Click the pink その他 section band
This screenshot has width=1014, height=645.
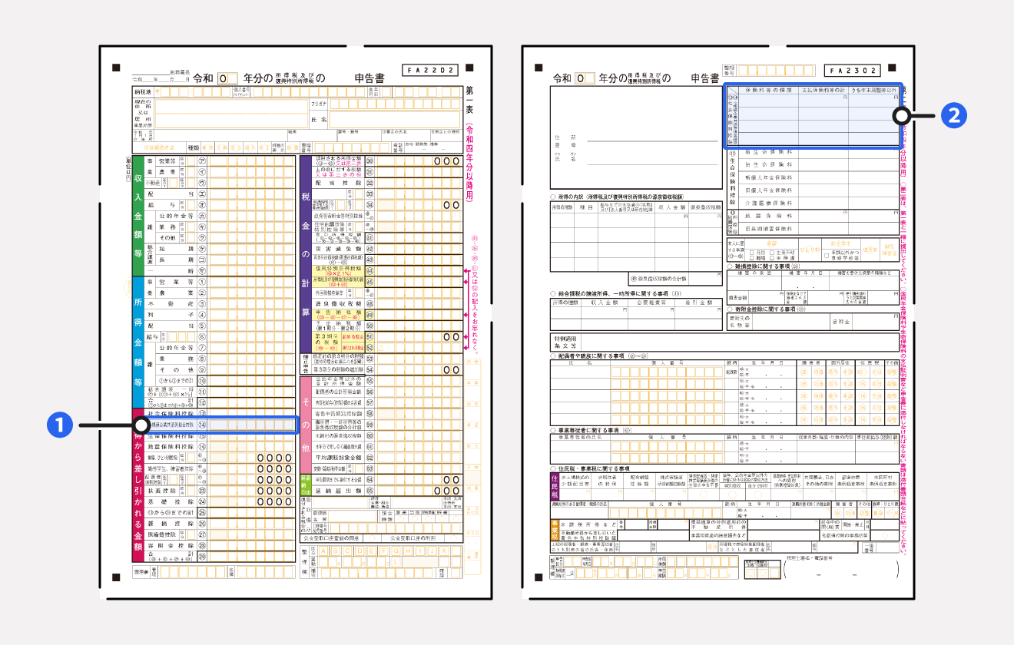306,424
